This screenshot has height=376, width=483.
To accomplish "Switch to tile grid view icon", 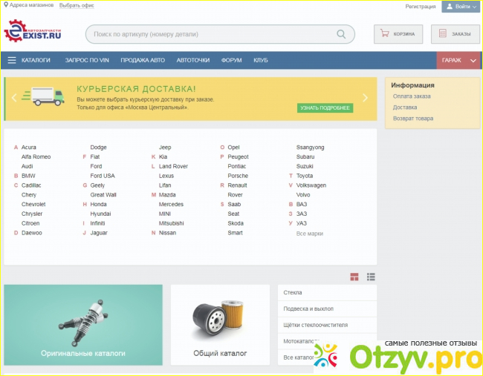I will coord(355,277).
